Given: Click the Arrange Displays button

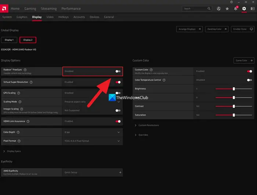Looking at the screenshot, I should pos(189,29).
